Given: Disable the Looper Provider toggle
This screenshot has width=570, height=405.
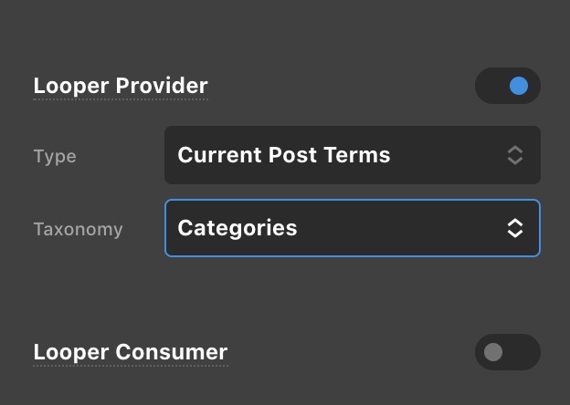Looking at the screenshot, I should [x=508, y=87].
